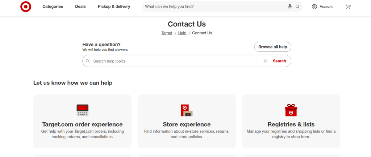
Task: Click 'Contact Us' breadcrumb text
Action: tap(202, 33)
